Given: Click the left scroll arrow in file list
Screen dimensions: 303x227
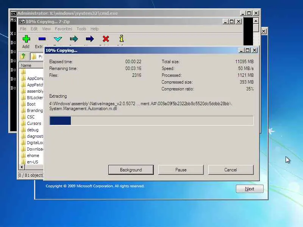Looking at the screenshot, I should pos(22,167).
